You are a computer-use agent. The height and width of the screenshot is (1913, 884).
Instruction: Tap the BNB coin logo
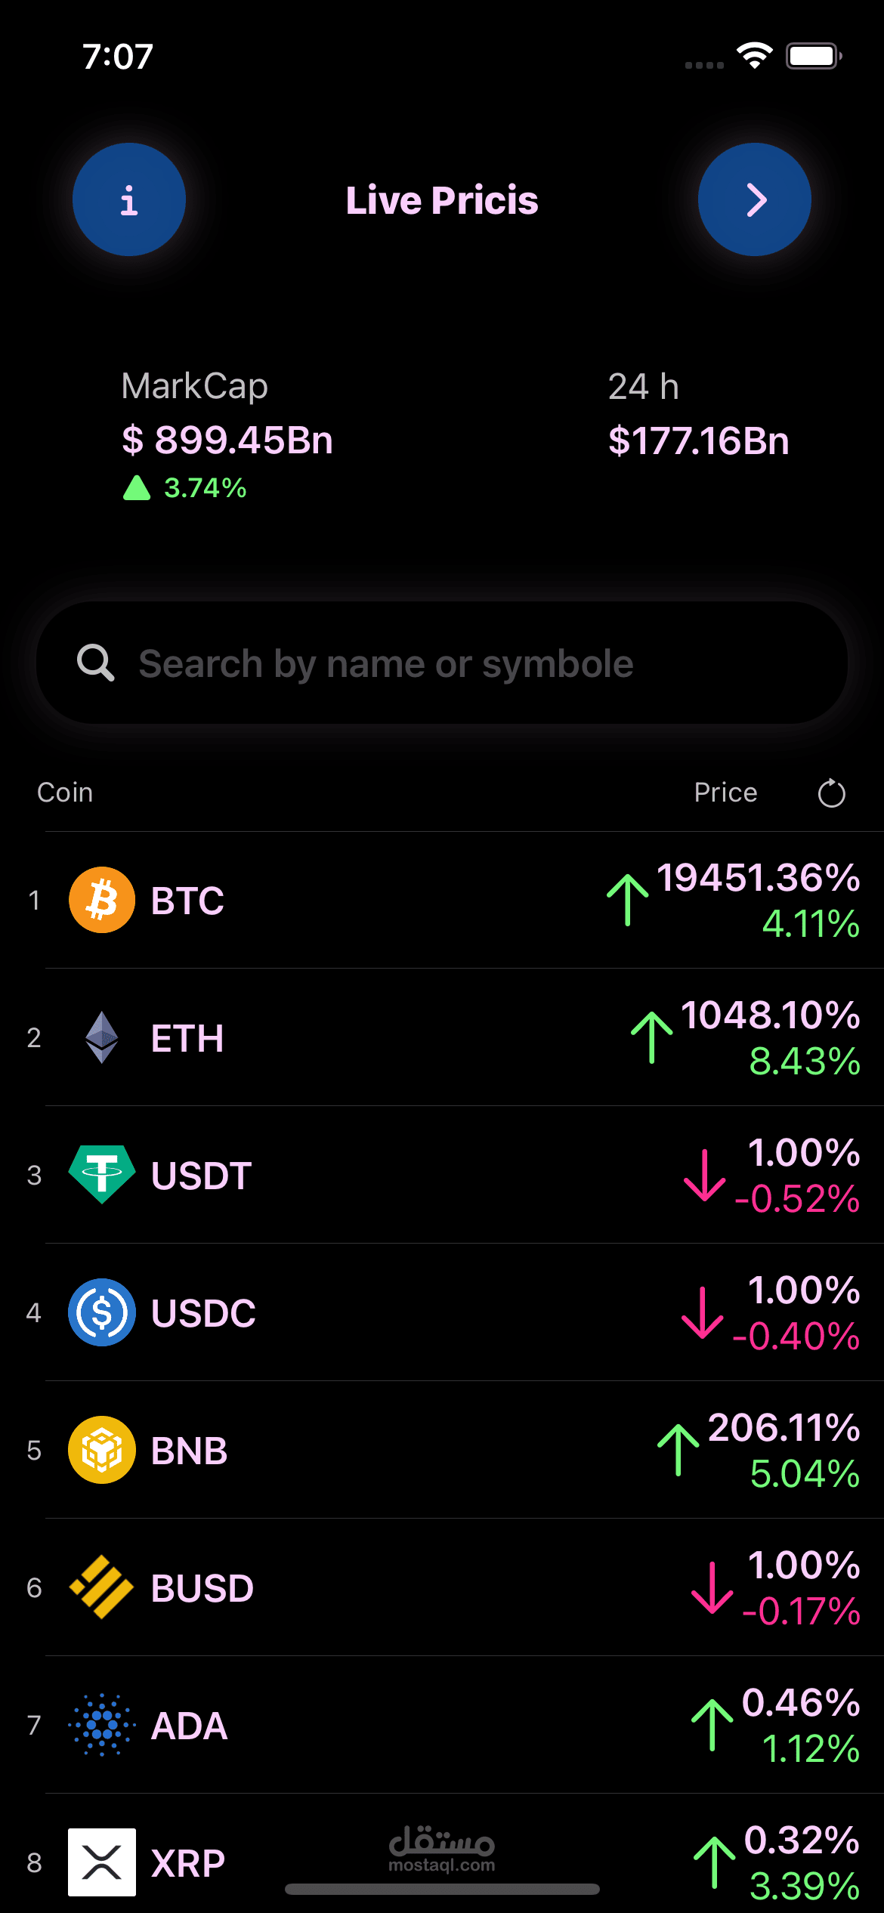[102, 1450]
